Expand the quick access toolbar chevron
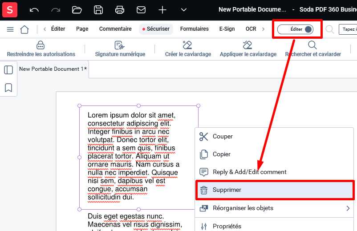357x231 pixels. point(184,10)
